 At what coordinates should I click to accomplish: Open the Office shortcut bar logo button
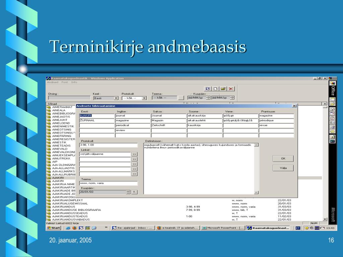(x=333, y=83)
